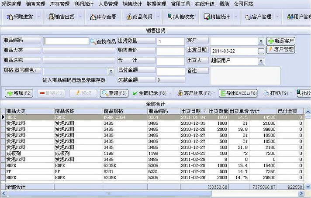The width and height of the screenshot is (311, 198).
Task: Click the 增加(F2) button
Action: click(x=19, y=93)
